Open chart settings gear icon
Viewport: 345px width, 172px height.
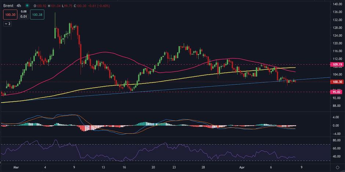coord(337,167)
